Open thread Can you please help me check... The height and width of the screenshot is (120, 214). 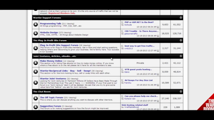(x=141, y=96)
